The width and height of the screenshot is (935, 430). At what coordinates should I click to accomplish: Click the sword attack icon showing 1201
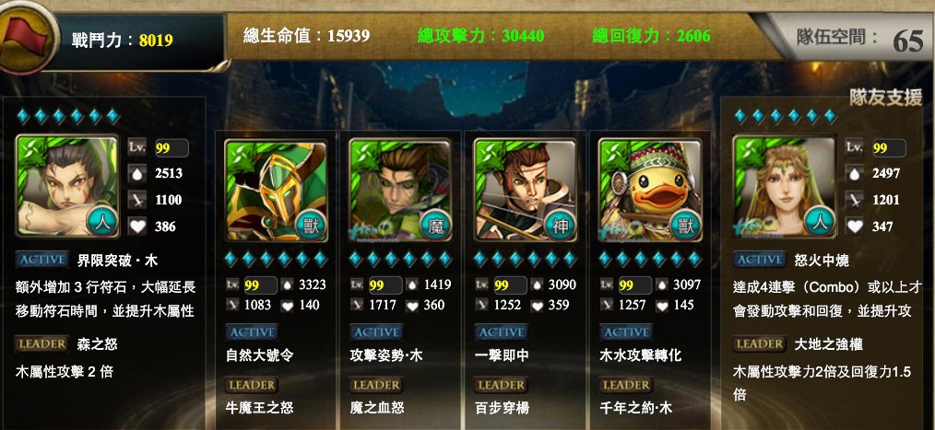pyautogui.click(x=855, y=200)
